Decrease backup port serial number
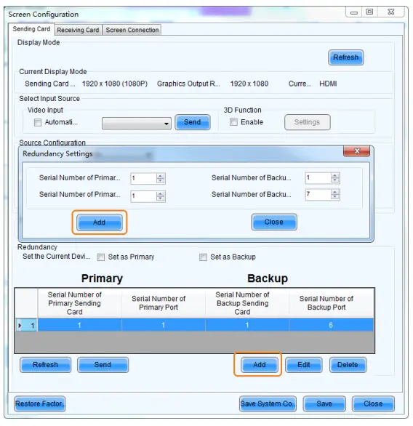 click(x=335, y=197)
